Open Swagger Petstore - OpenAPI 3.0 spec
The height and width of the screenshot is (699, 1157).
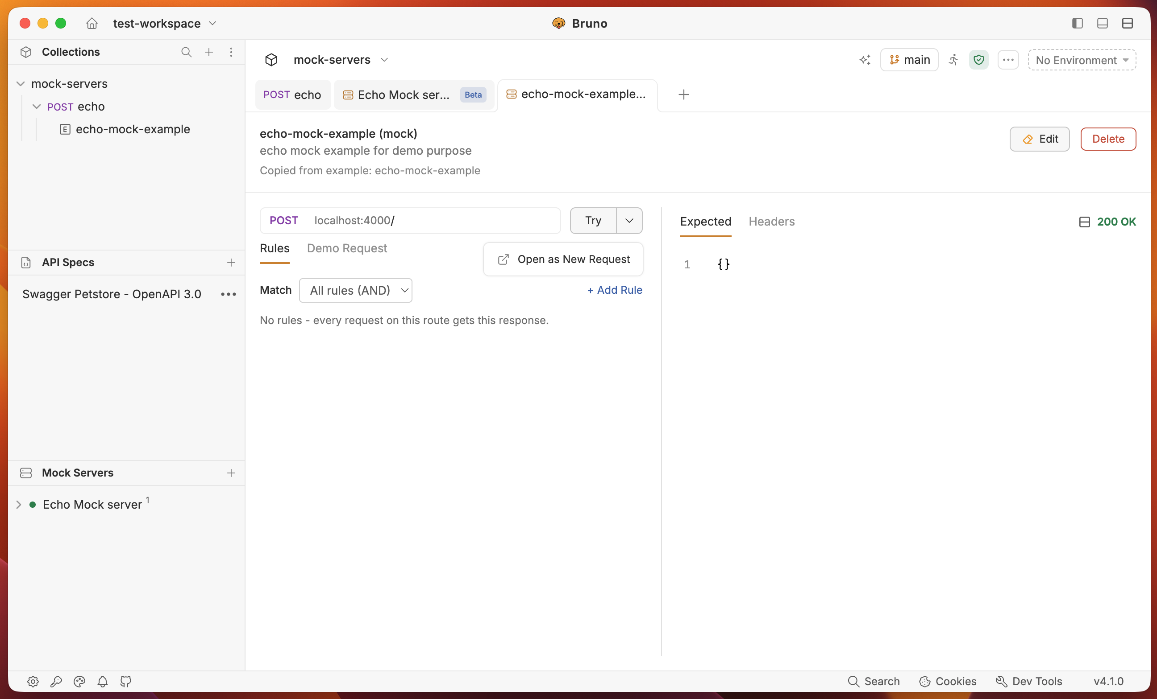coord(112,294)
